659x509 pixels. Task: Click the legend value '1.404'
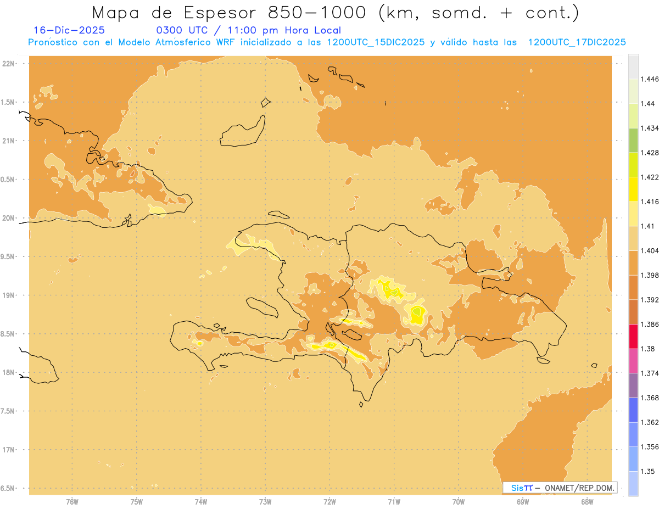pyautogui.click(x=650, y=250)
